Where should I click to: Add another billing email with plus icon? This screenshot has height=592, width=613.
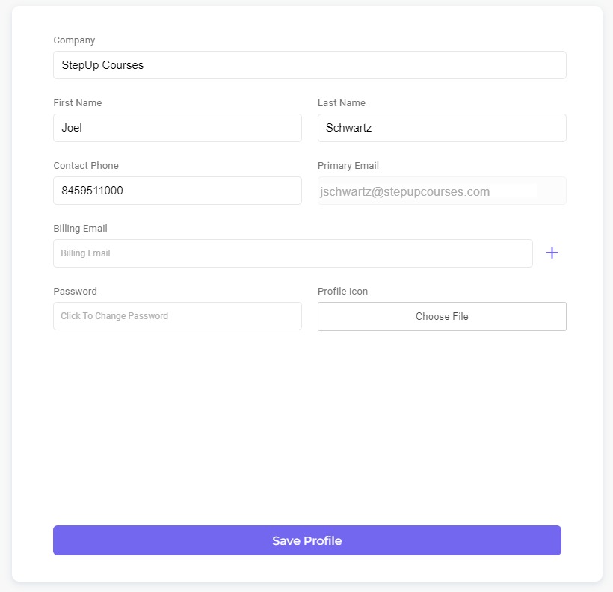552,253
